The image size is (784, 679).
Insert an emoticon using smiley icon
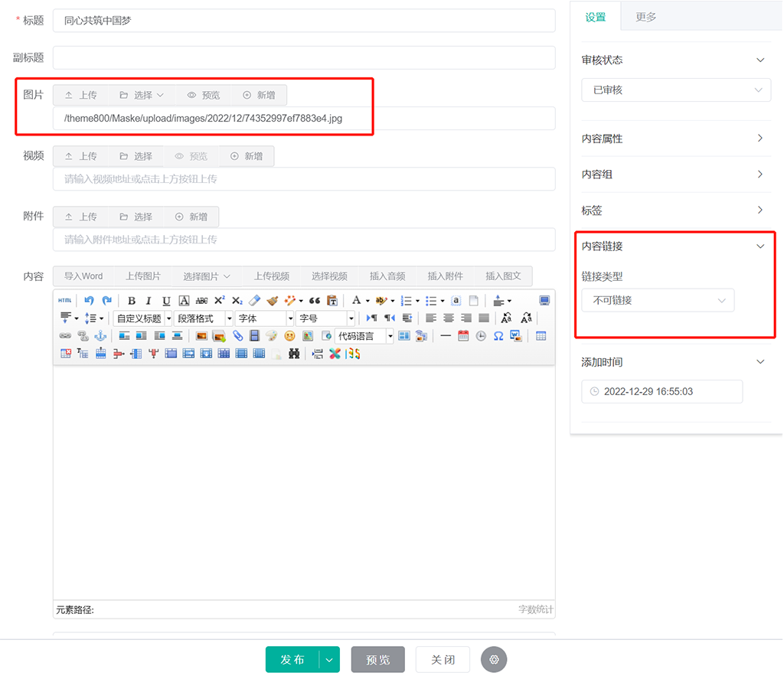(x=290, y=336)
